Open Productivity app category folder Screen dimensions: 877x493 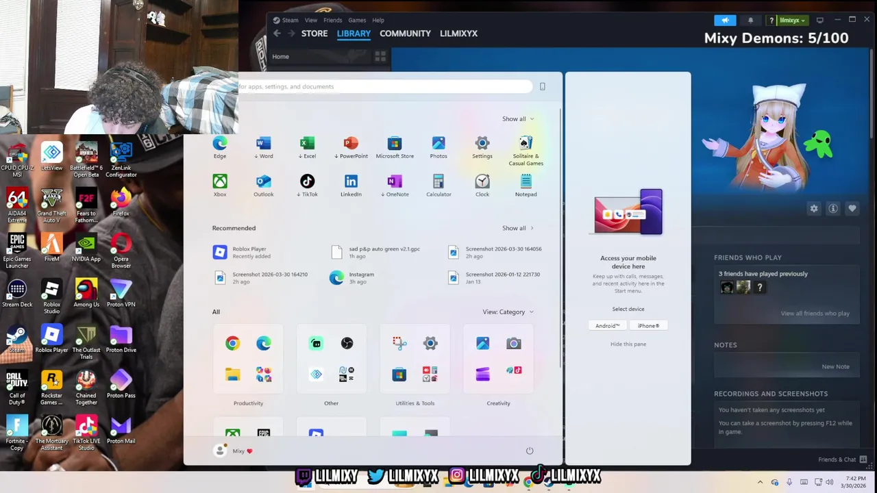pyautogui.click(x=248, y=359)
